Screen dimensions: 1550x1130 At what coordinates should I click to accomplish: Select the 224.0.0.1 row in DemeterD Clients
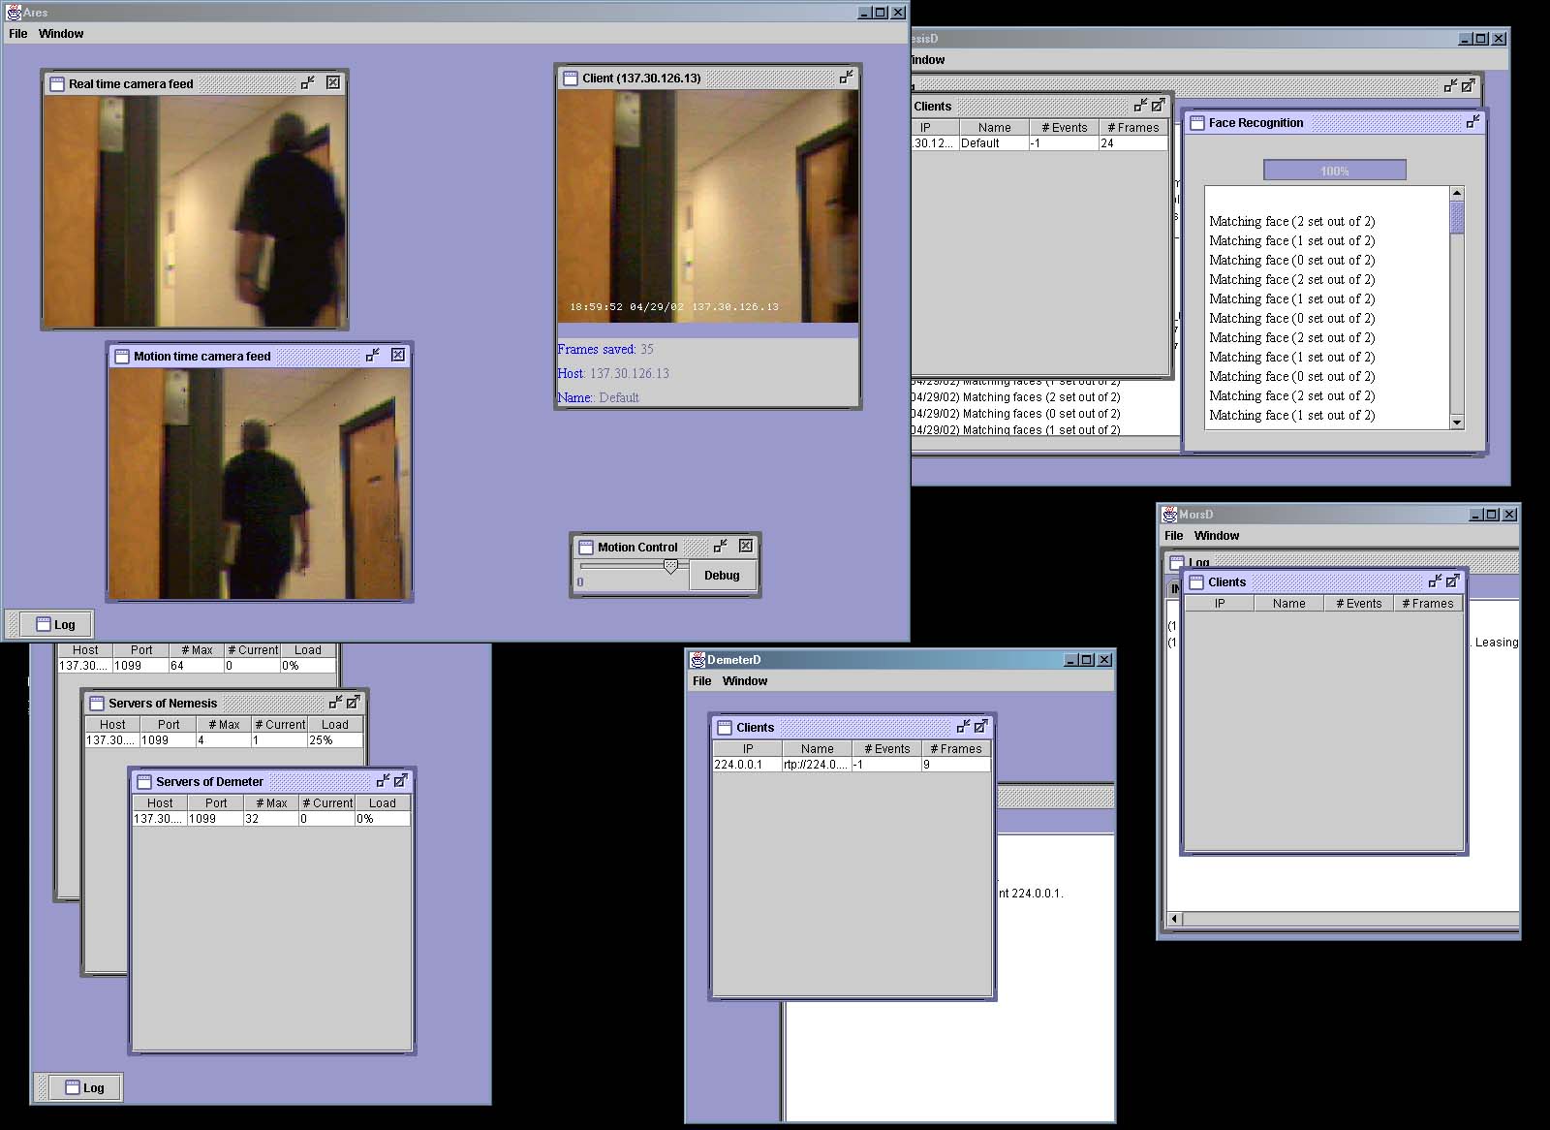pos(852,765)
